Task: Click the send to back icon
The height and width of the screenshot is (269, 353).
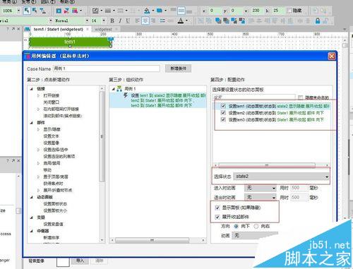Action: coord(226,20)
